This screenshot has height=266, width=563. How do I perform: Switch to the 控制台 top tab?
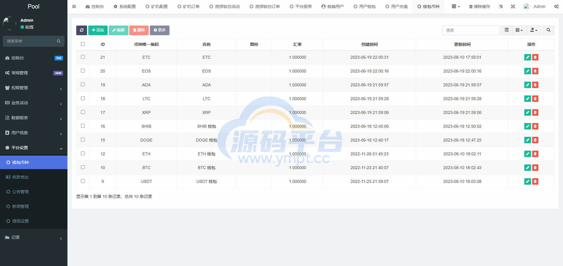tap(94, 6)
